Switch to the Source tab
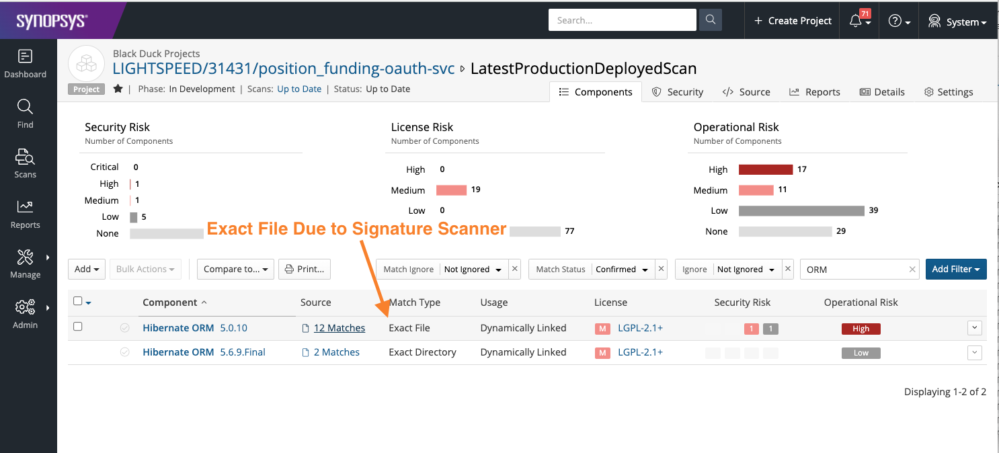 point(746,92)
